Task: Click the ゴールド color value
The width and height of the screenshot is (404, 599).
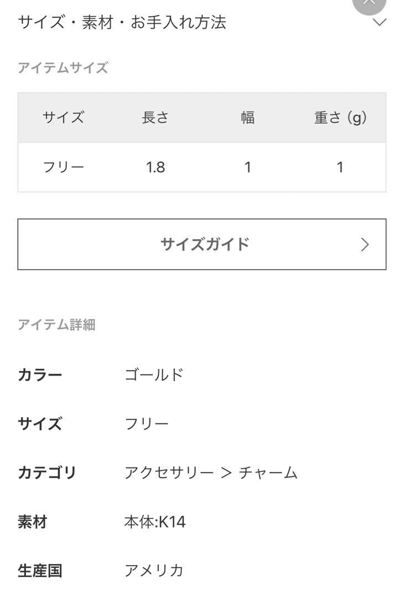Action: coord(154,375)
